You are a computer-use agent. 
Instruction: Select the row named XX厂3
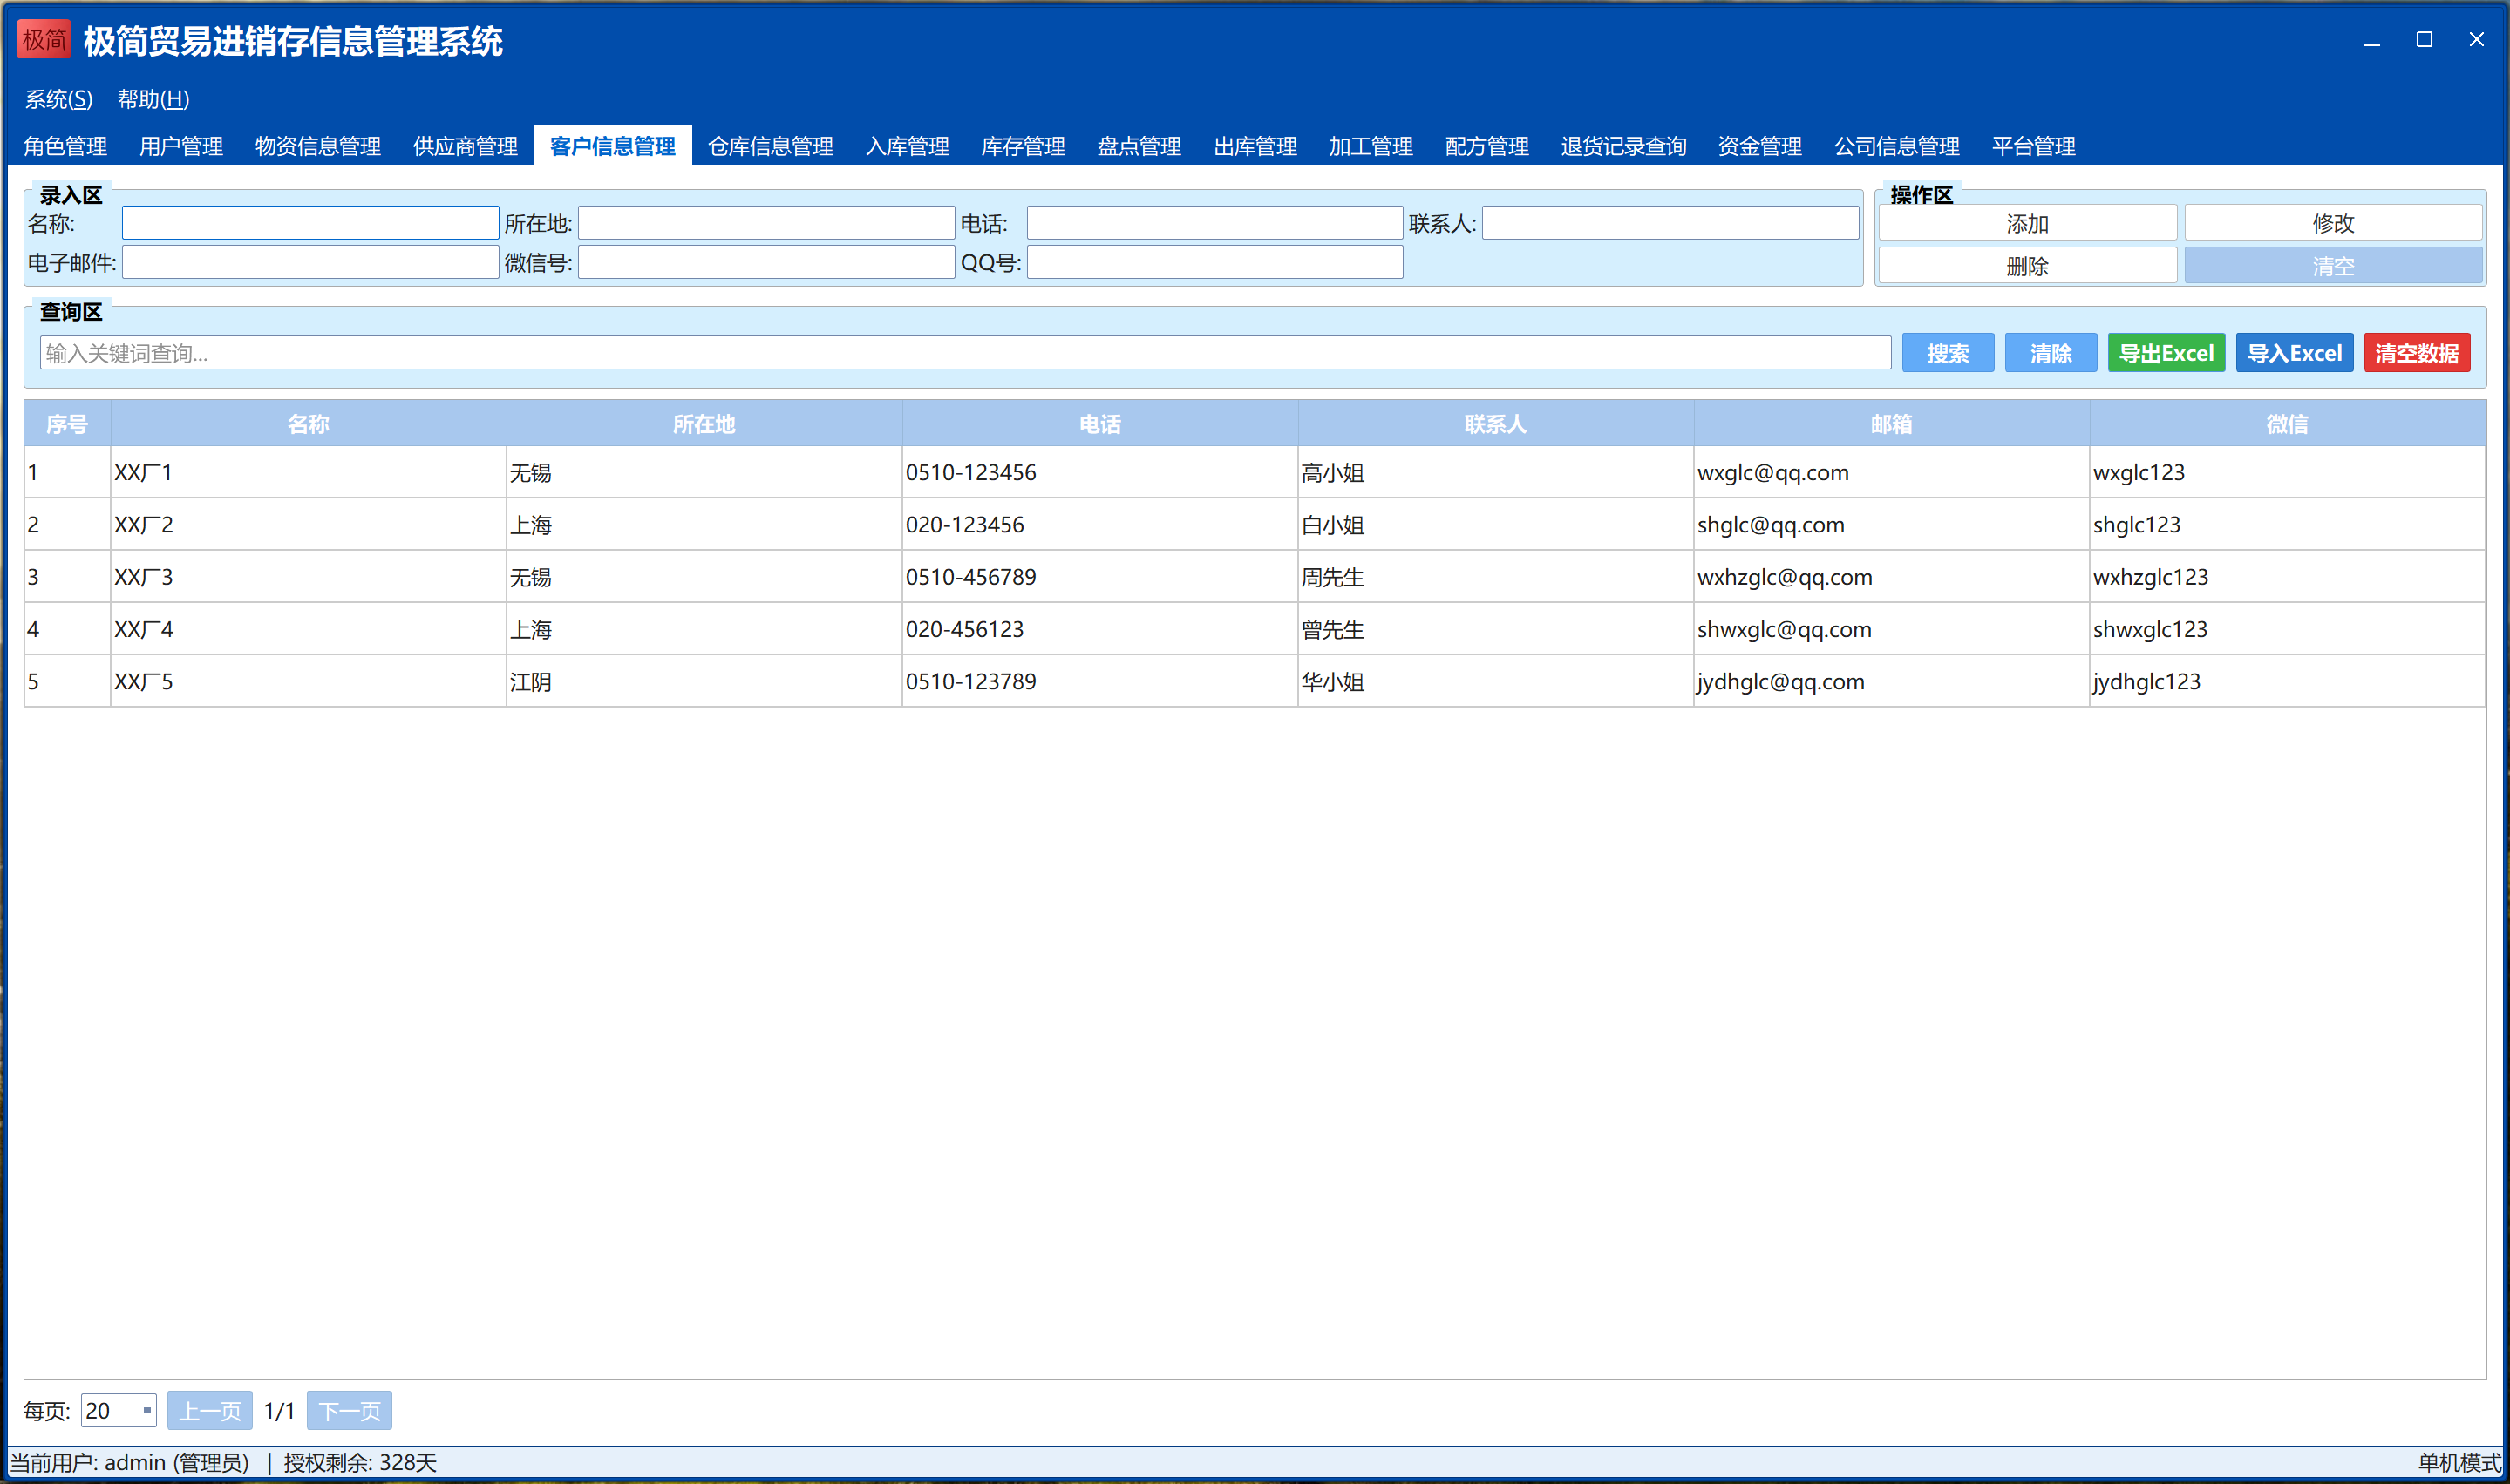coord(1255,577)
